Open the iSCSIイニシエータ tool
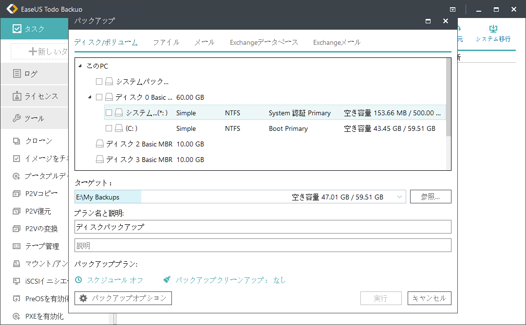The image size is (526, 325). (40, 281)
